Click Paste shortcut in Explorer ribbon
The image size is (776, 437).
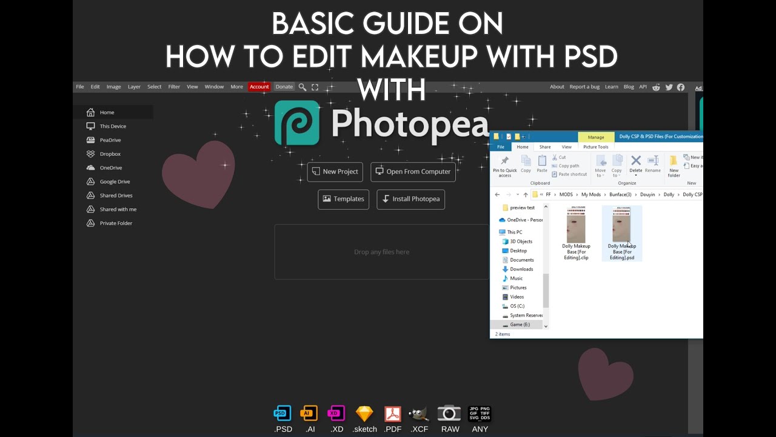569,174
